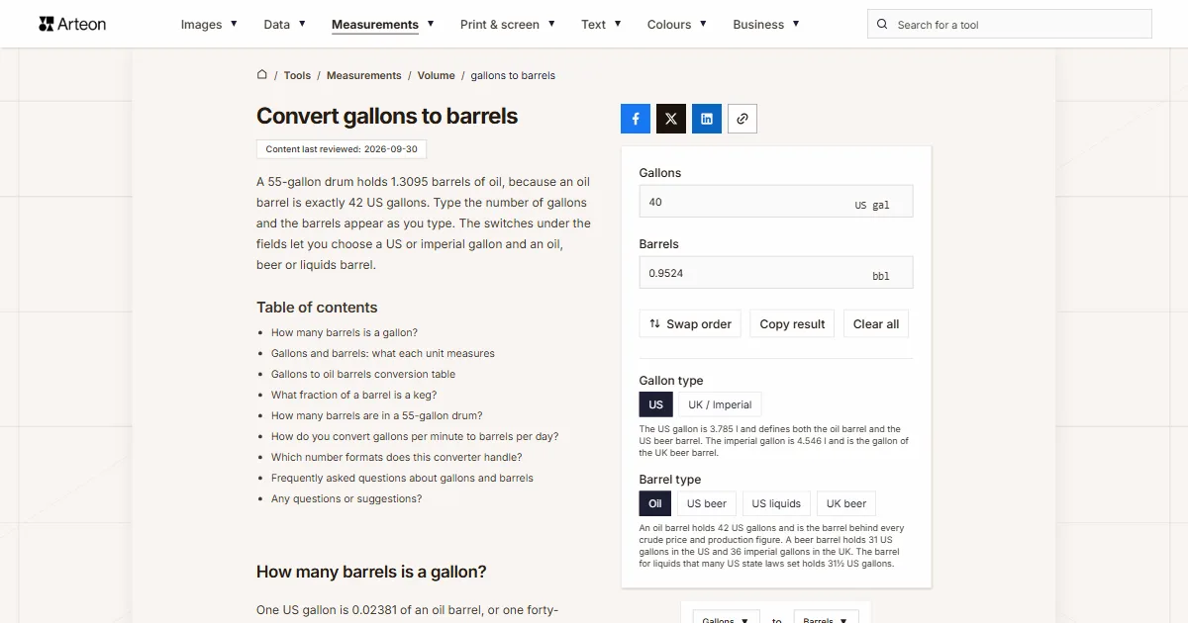The image size is (1188, 623).
Task: Share the page on X
Action: click(x=671, y=119)
